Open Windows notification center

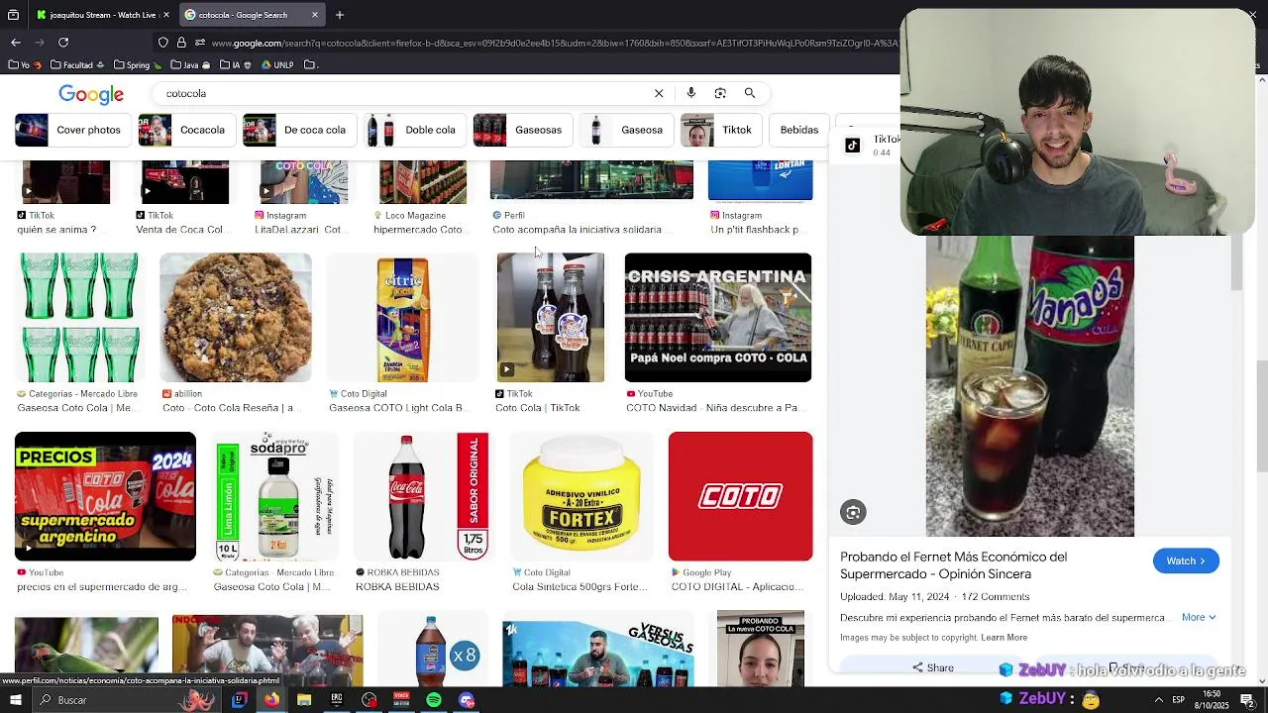pyautogui.click(x=1247, y=700)
